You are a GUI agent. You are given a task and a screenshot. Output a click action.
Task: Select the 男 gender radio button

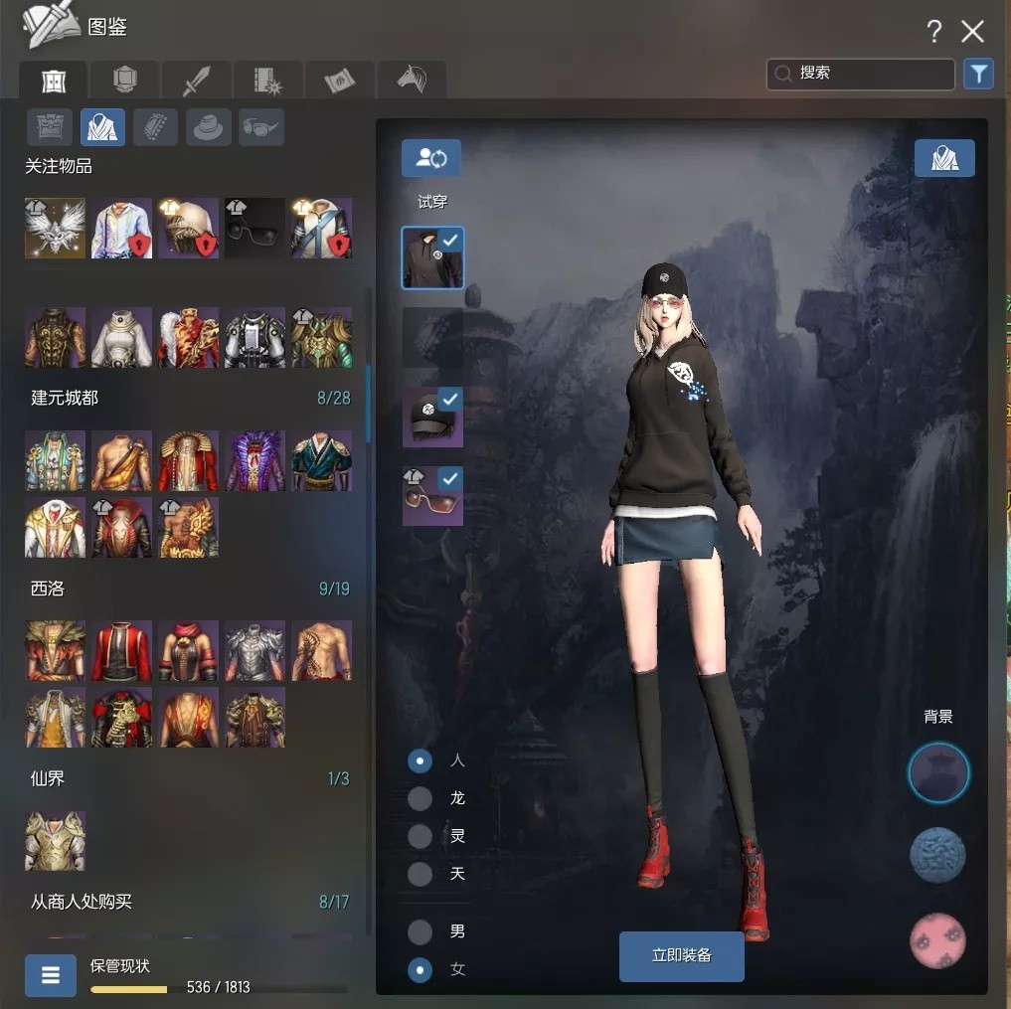420,931
